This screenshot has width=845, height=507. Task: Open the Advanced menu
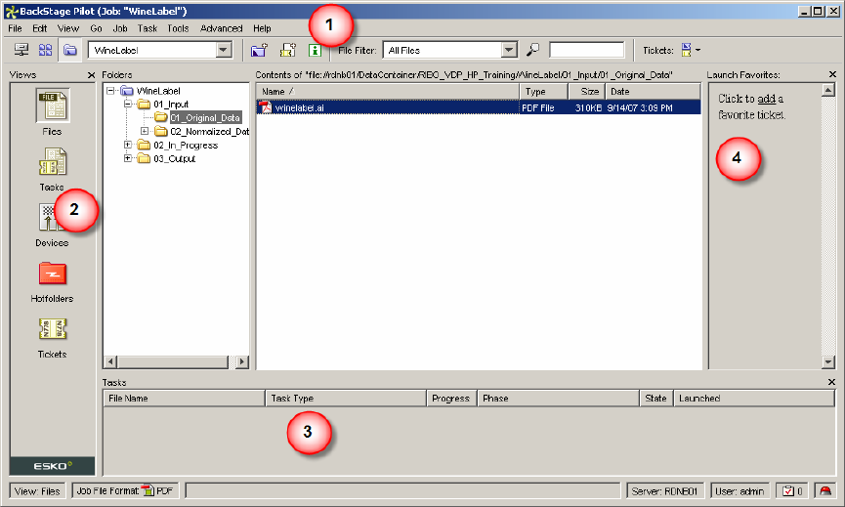click(x=222, y=28)
